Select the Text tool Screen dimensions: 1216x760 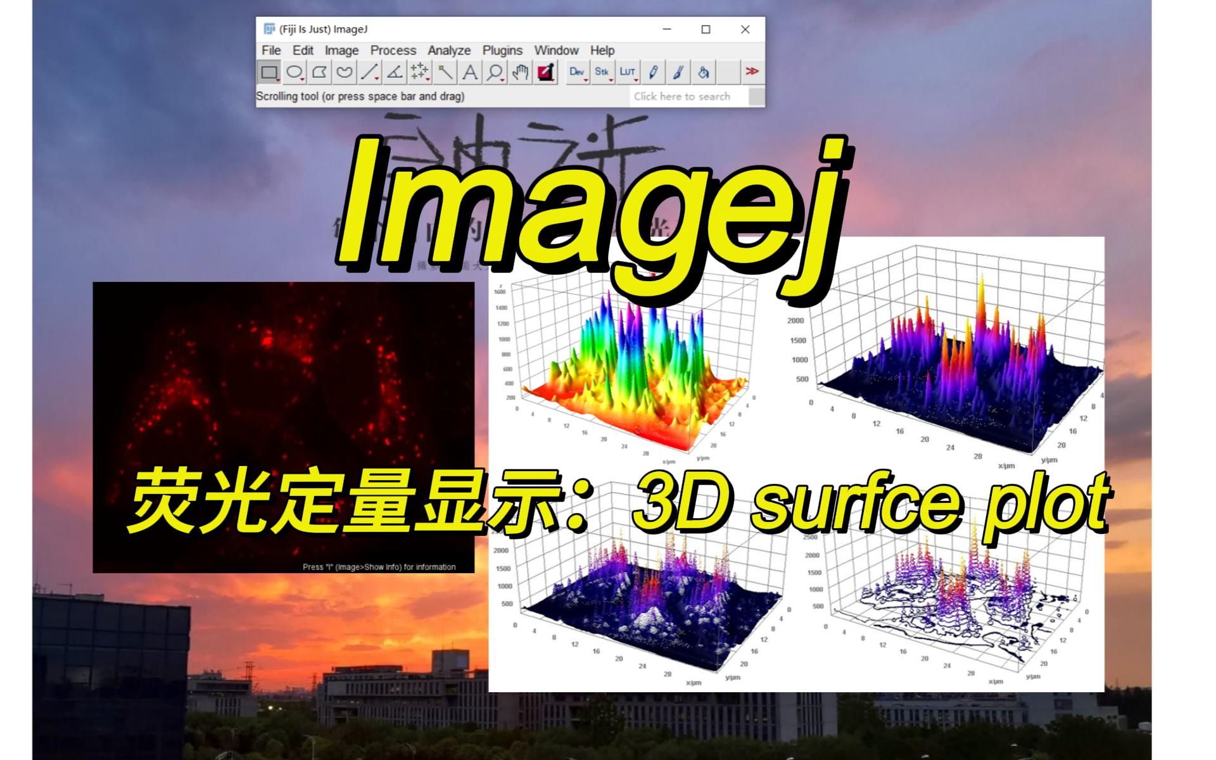pyautogui.click(x=470, y=72)
